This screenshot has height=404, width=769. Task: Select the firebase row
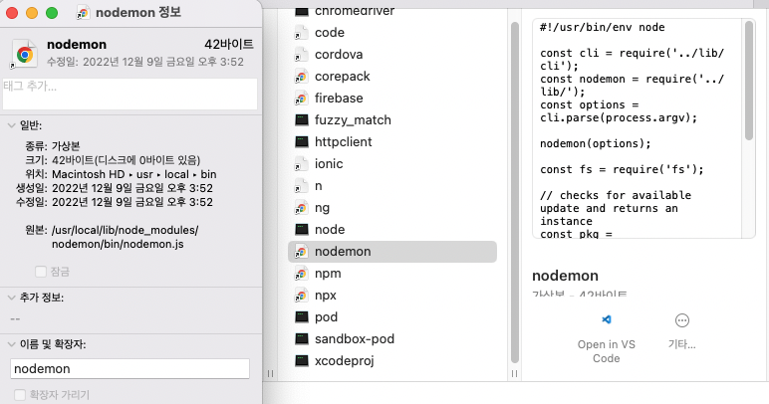[392, 98]
